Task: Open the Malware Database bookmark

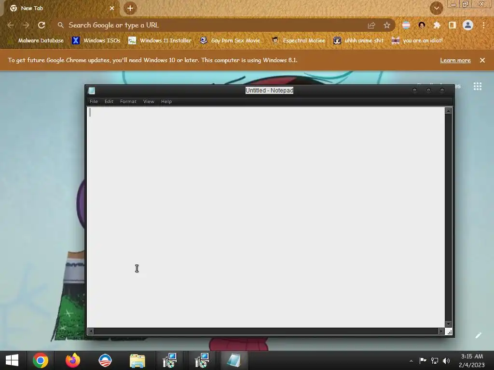Action: point(36,40)
